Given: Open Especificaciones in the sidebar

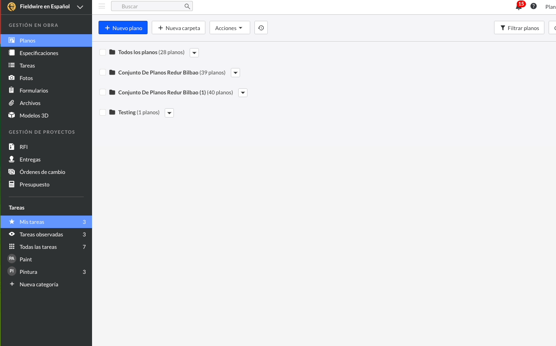Looking at the screenshot, I should 46,53.
